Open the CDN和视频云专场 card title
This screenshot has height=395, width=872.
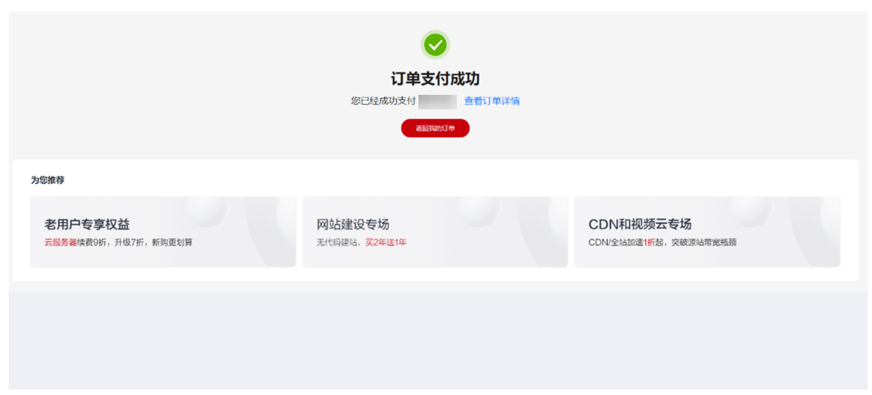(640, 224)
